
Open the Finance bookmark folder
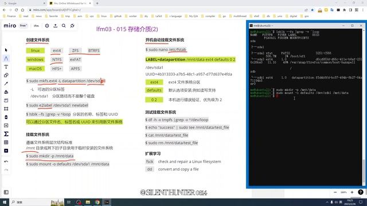pyautogui.click(x=10, y=16)
